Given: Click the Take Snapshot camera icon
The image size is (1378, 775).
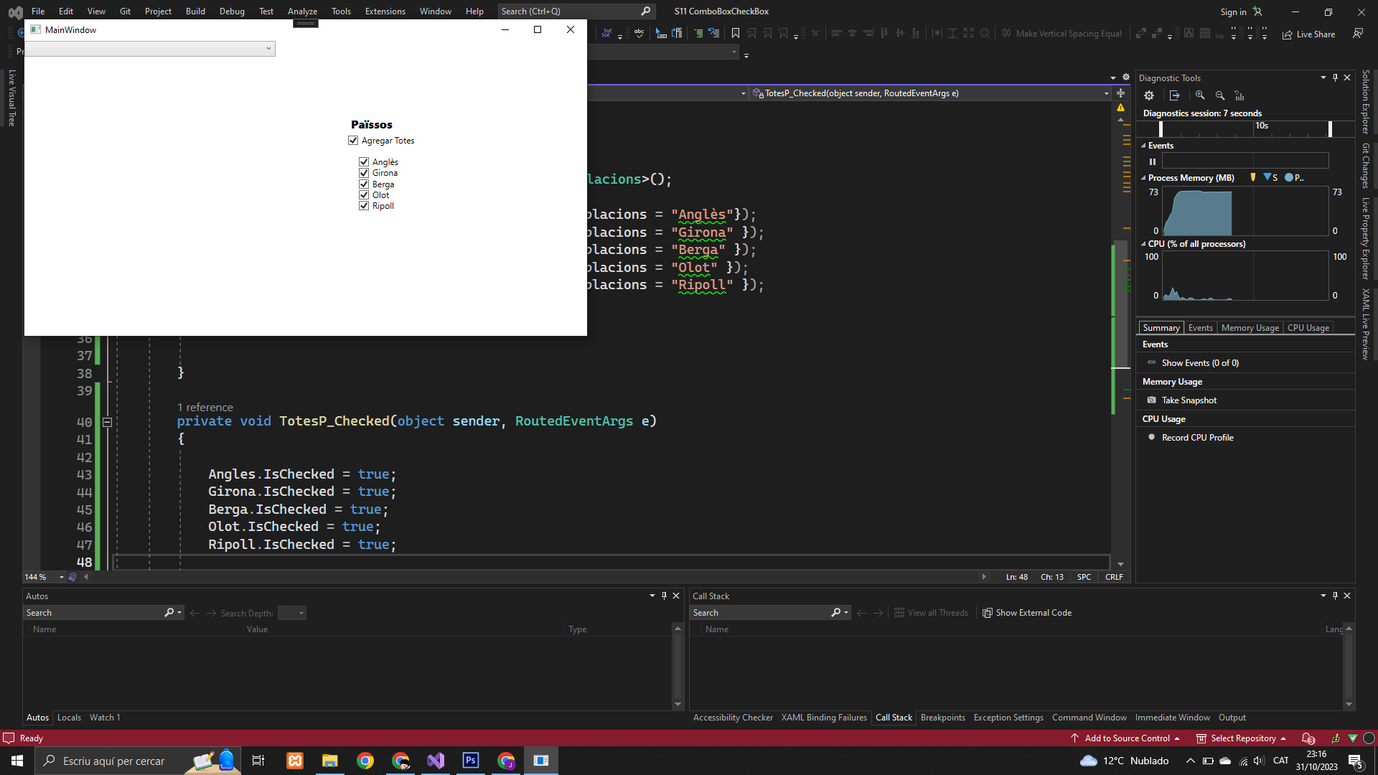Looking at the screenshot, I should pos(1151,400).
